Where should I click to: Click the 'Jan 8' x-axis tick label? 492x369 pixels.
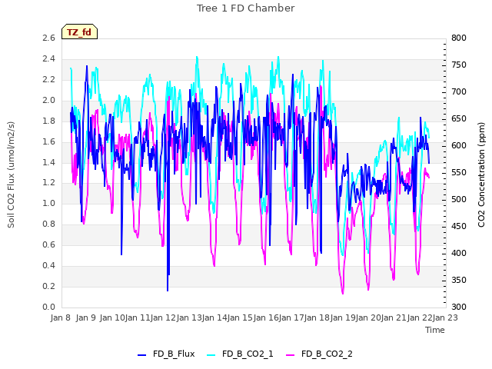point(60,317)
